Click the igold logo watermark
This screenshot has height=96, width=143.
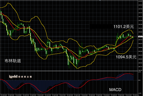[20, 76]
